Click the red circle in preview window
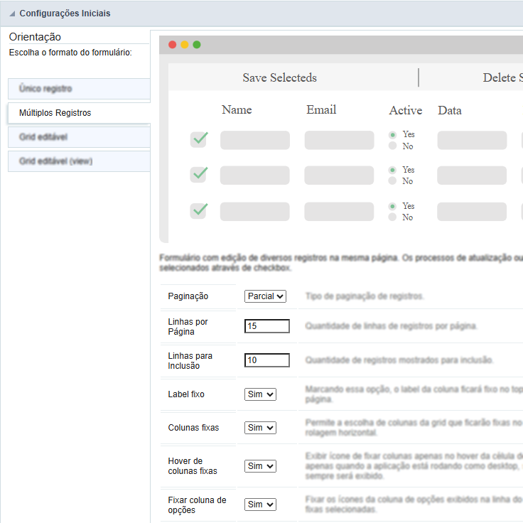Image resolution: width=523 pixels, height=523 pixels. click(x=172, y=45)
